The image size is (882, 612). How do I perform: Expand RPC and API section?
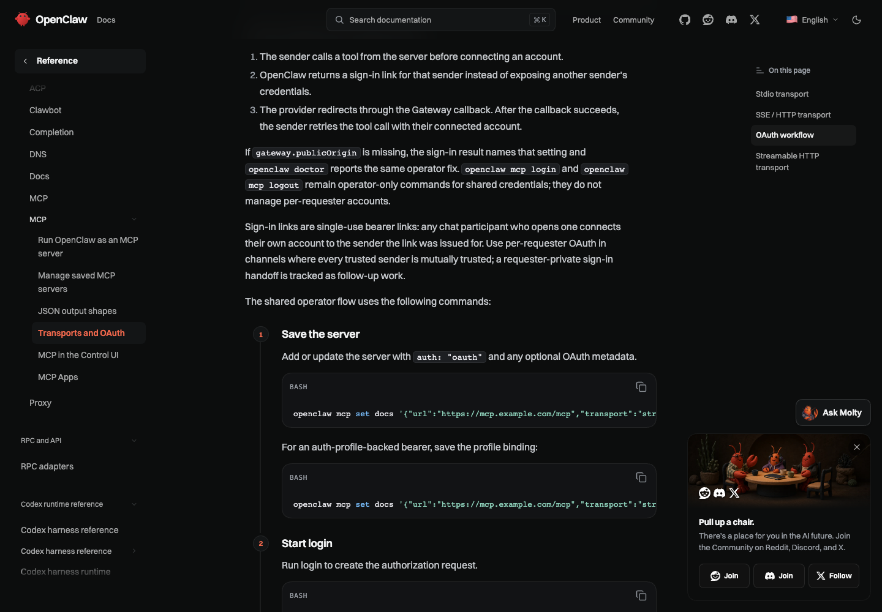[80, 441]
